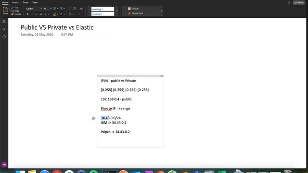Click the paragraph tag handle beside 34.43.0.0/24
This screenshot has height=173, width=308.
pos(93,118)
